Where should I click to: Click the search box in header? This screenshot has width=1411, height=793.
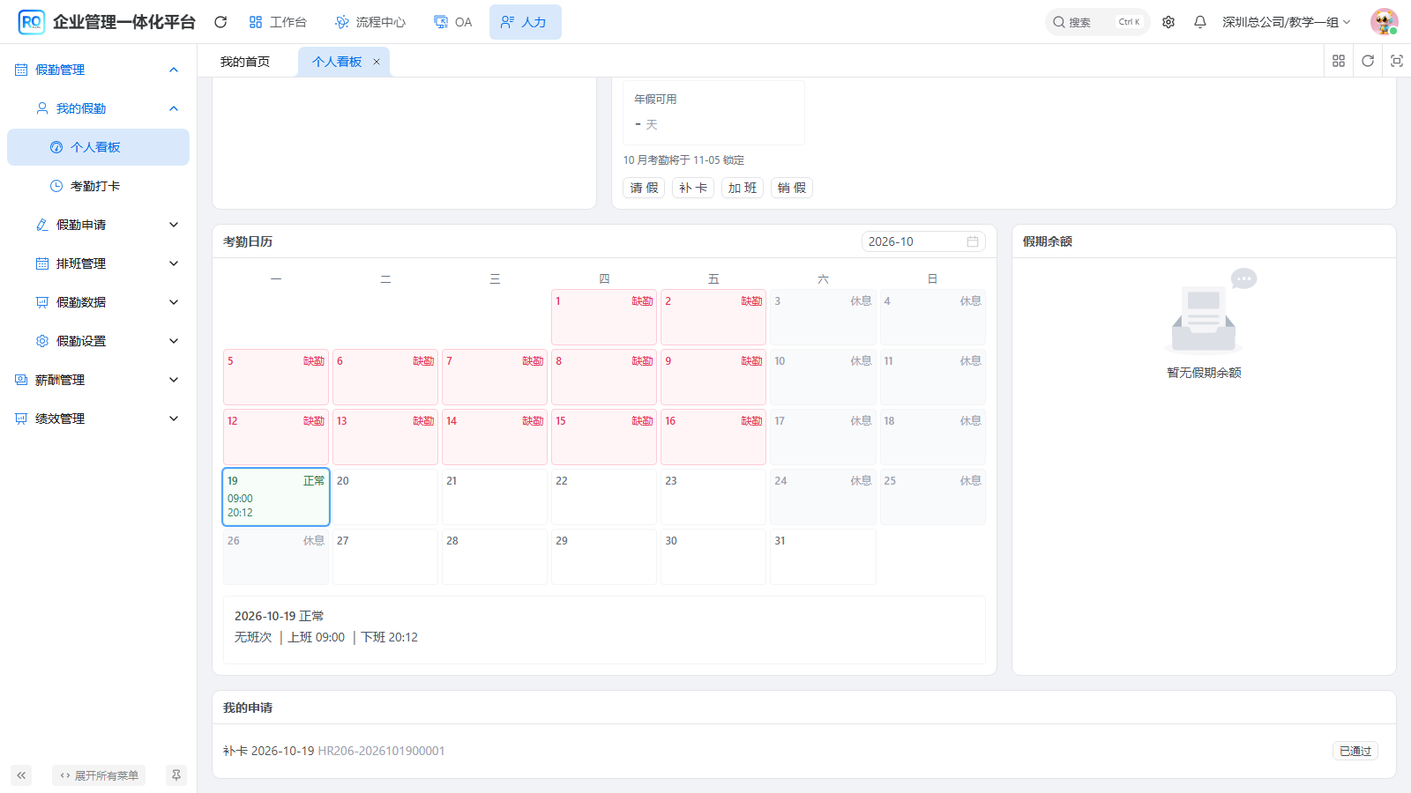tap(1097, 22)
